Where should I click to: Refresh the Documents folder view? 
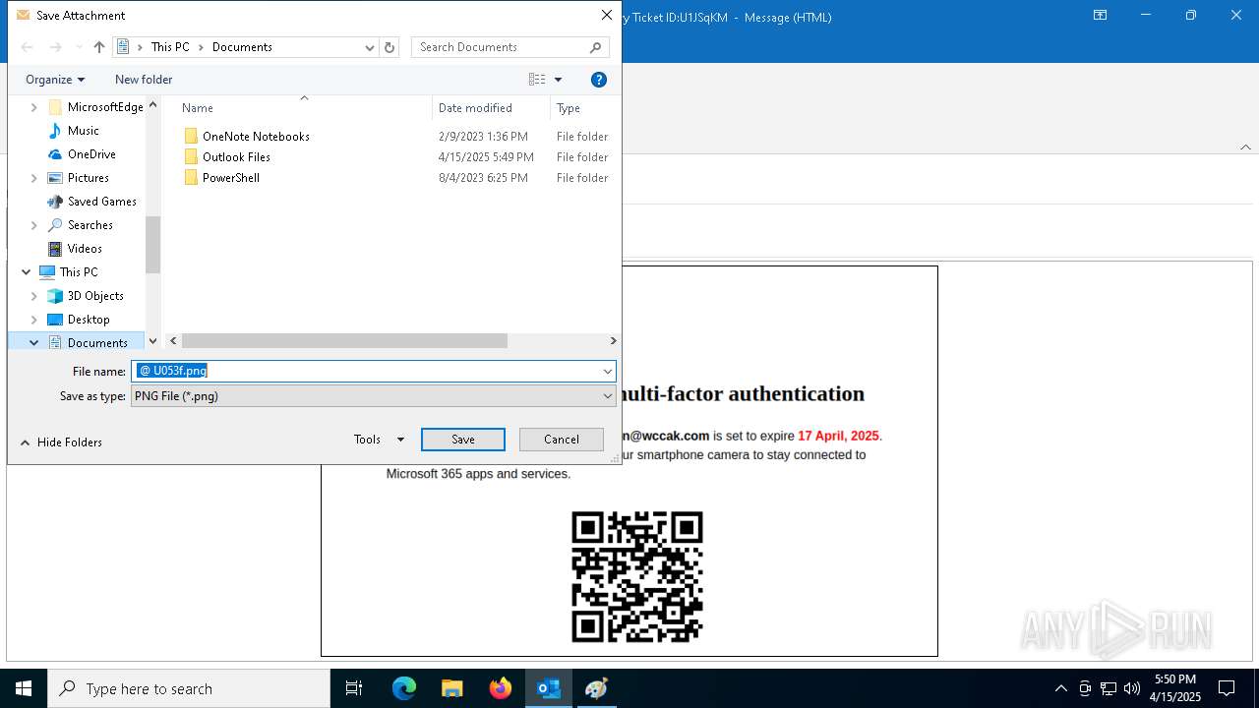click(390, 47)
